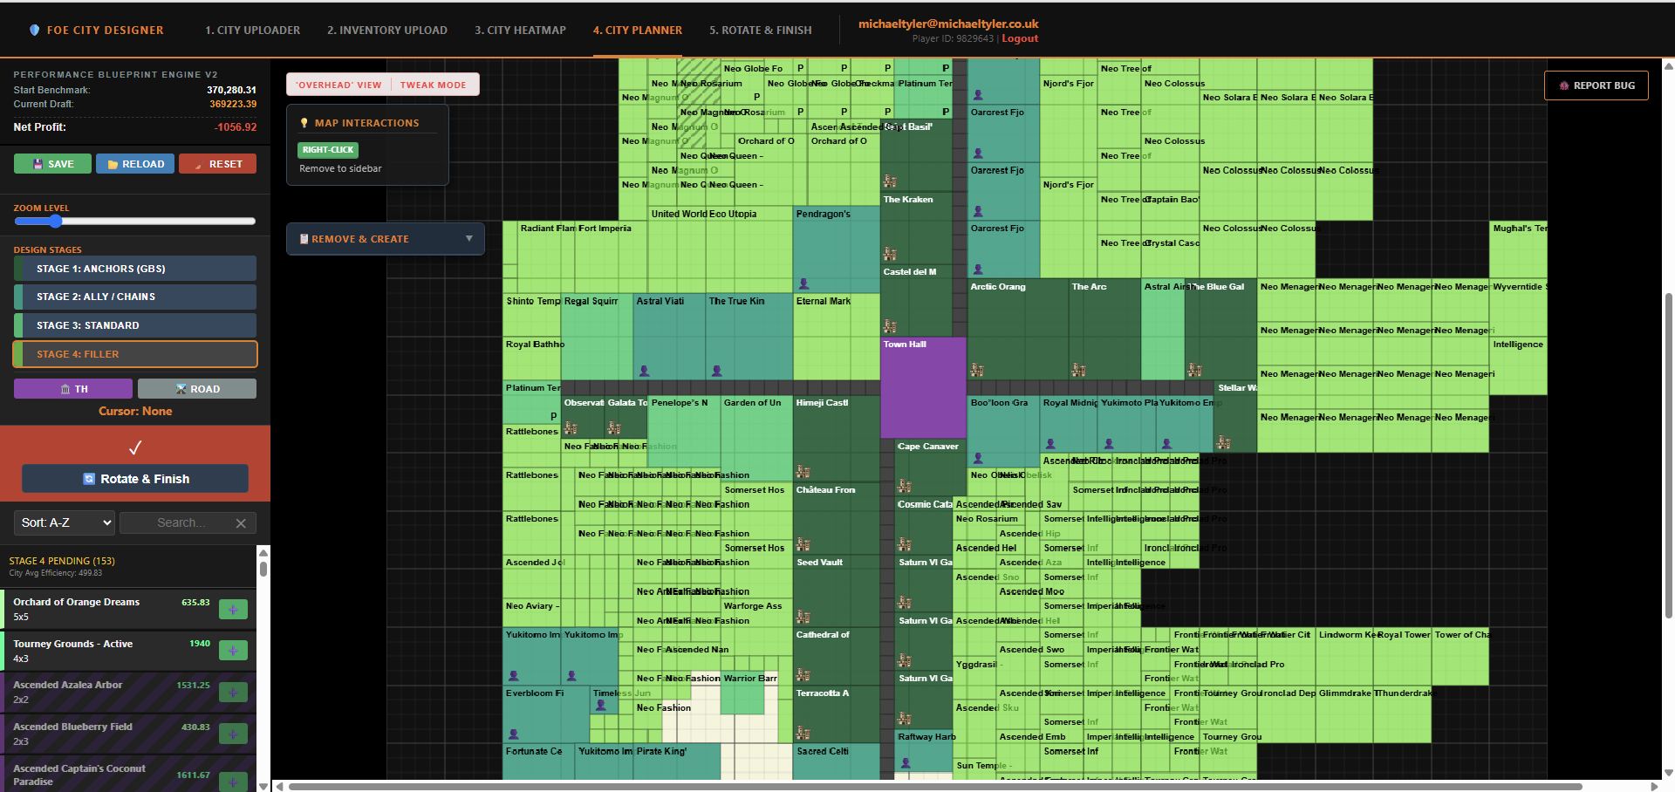Click the Logout link
Image resolution: width=1675 pixels, height=792 pixels.
tap(1020, 38)
